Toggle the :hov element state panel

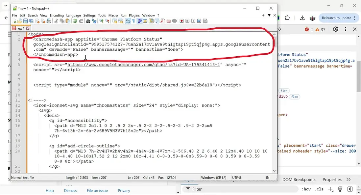pyautogui.click(x=306, y=189)
